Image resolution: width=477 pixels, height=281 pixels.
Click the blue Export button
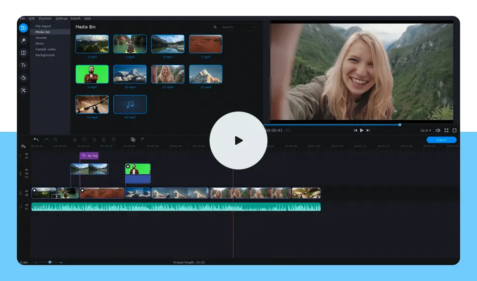[x=441, y=140]
